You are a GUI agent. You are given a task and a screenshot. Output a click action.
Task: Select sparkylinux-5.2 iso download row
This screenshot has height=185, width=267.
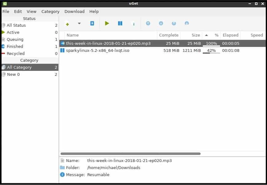tap(162, 51)
